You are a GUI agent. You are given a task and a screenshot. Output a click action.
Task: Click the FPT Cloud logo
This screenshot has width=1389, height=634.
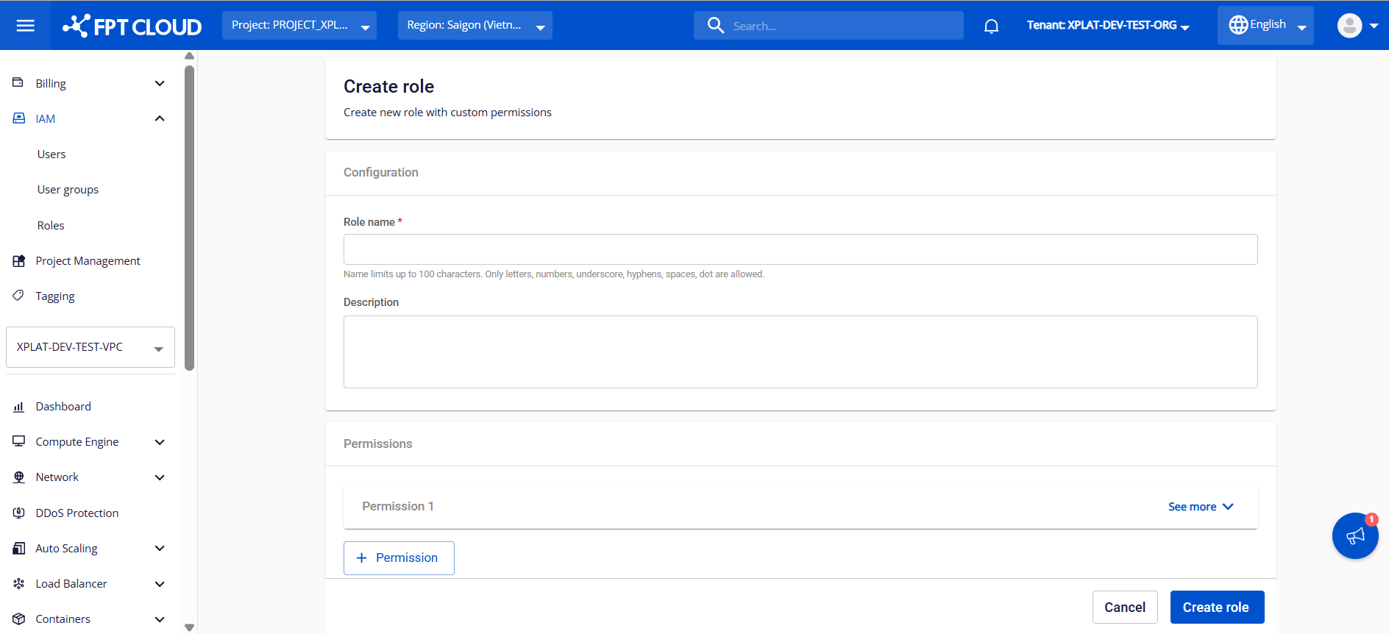[x=132, y=26]
